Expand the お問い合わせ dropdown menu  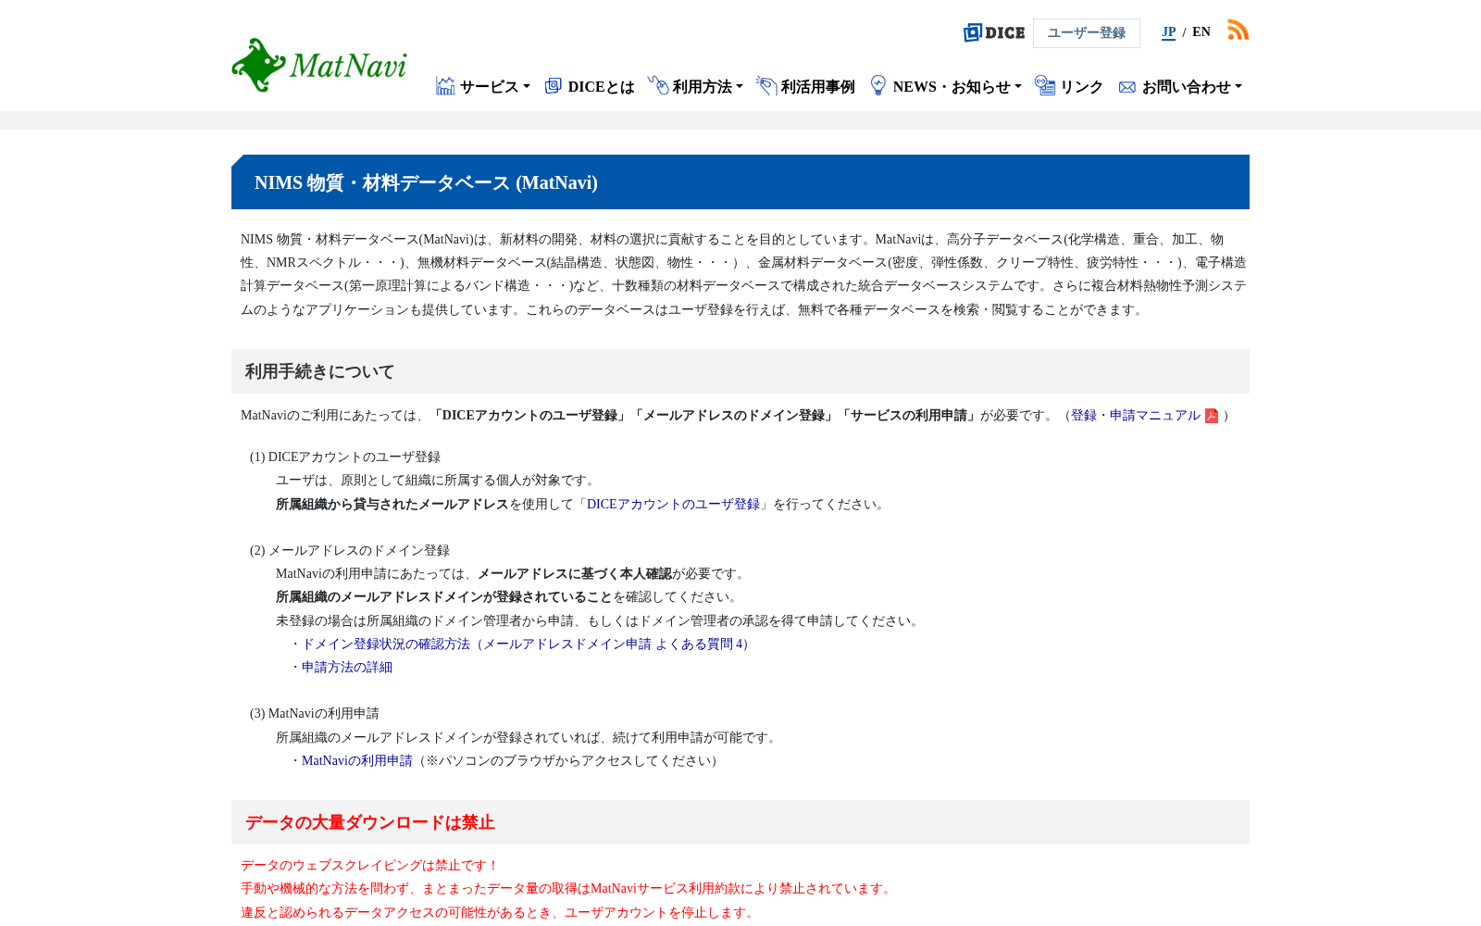click(x=1191, y=86)
